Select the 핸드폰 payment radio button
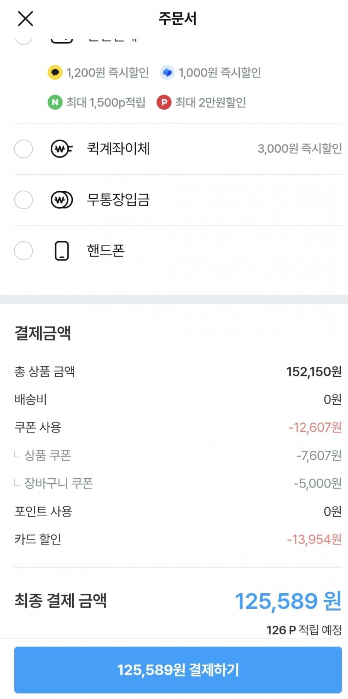Screen dimensions: 348x699 pos(24,251)
